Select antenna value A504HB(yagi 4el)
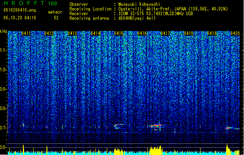Viewport: 244px width, 155px height. (137, 18)
